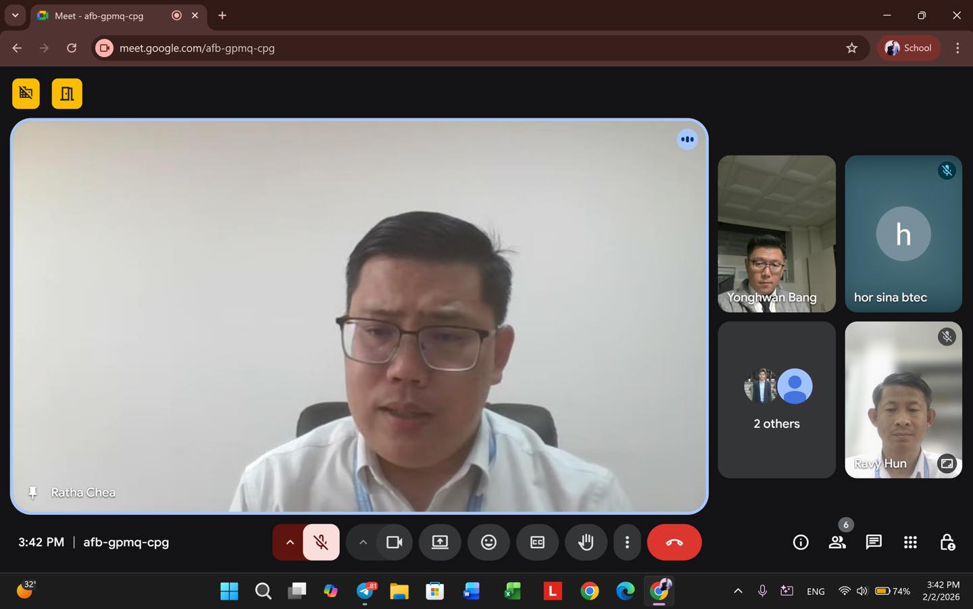Open meeting details info icon
973x609 pixels.
point(801,542)
